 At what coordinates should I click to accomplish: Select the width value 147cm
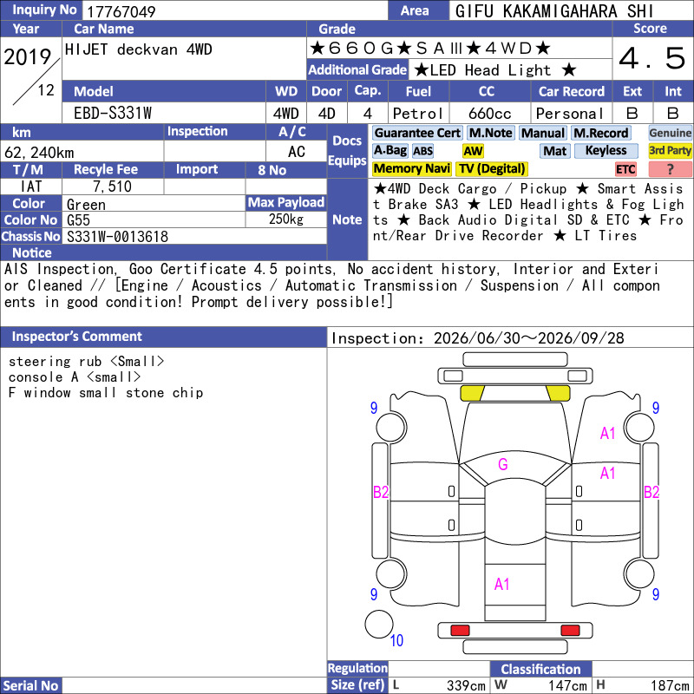[567, 685]
